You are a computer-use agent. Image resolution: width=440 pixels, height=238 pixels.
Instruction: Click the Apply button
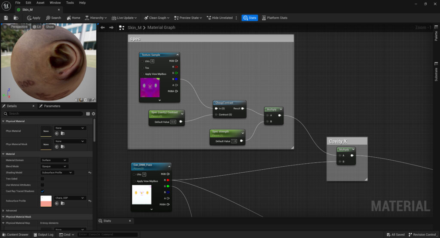(x=34, y=18)
